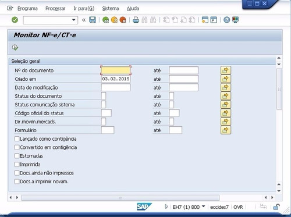Check Convertido em contigência checkbox

click(x=17, y=147)
